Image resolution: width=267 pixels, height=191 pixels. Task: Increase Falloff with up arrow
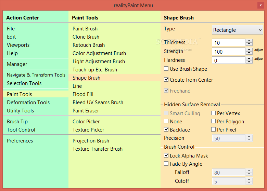click(x=249, y=170)
